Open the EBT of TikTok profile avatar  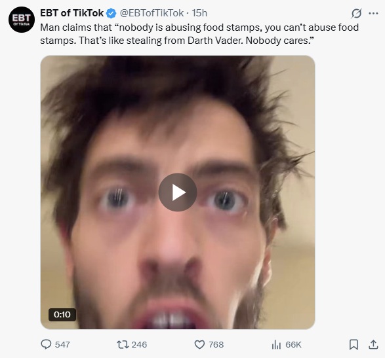point(22,20)
